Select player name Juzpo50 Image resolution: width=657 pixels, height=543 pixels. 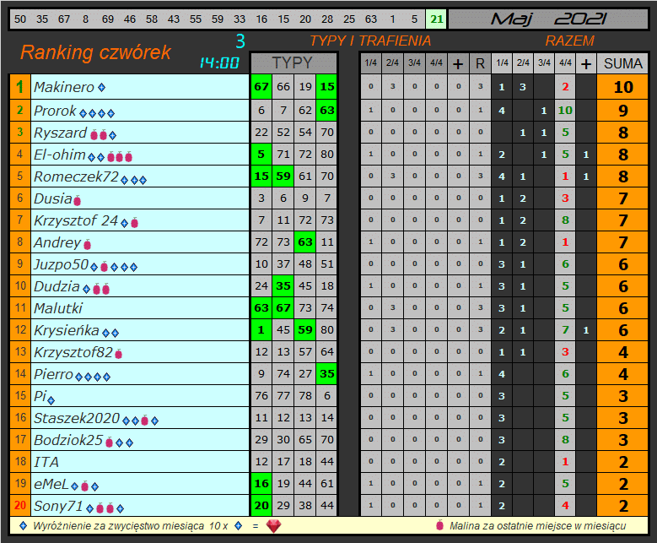coord(62,264)
